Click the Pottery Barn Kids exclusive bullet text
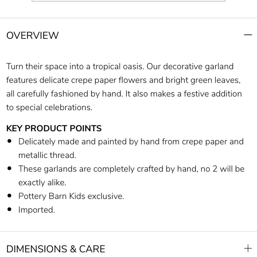 click(x=71, y=196)
